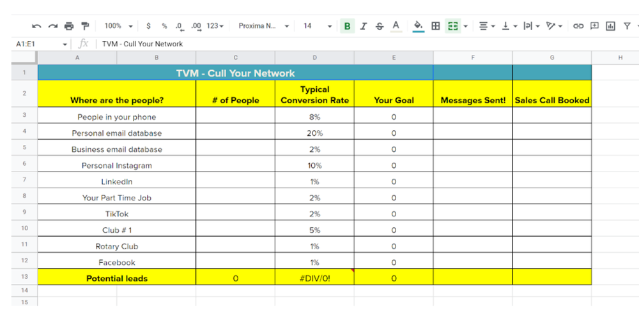Insert chart icon

pos(610,26)
